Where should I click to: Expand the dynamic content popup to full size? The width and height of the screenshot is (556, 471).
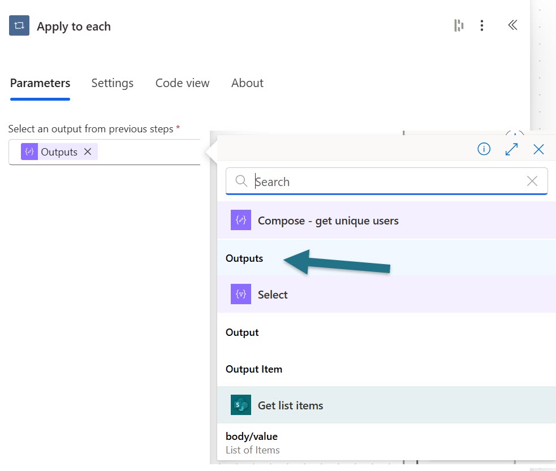point(511,149)
